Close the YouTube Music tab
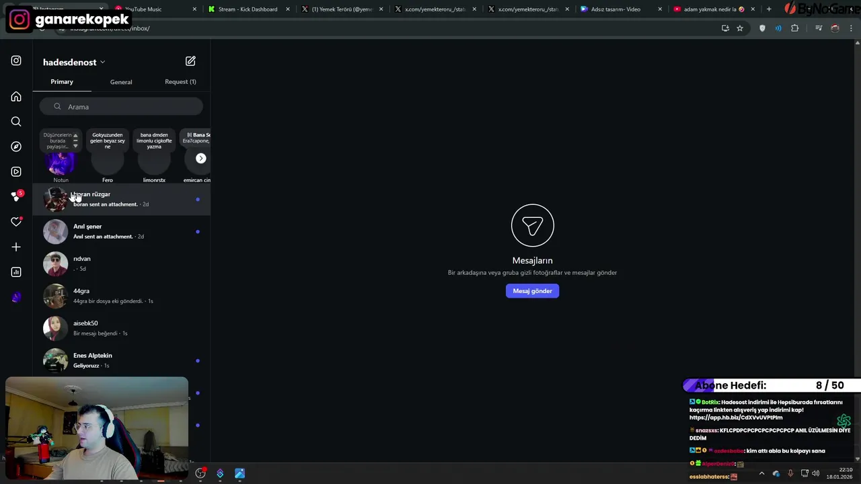This screenshot has width=861, height=484. [x=195, y=9]
